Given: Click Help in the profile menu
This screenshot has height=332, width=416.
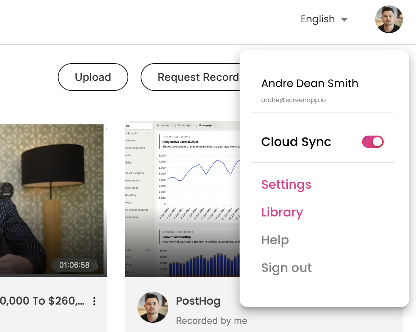Looking at the screenshot, I should coord(275,240).
